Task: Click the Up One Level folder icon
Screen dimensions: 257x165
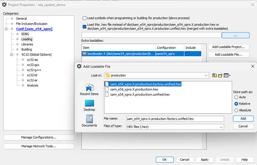Action: pos(214,75)
